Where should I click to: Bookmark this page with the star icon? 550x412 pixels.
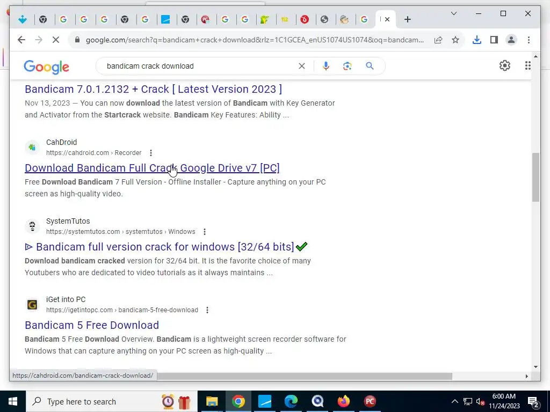click(x=455, y=40)
